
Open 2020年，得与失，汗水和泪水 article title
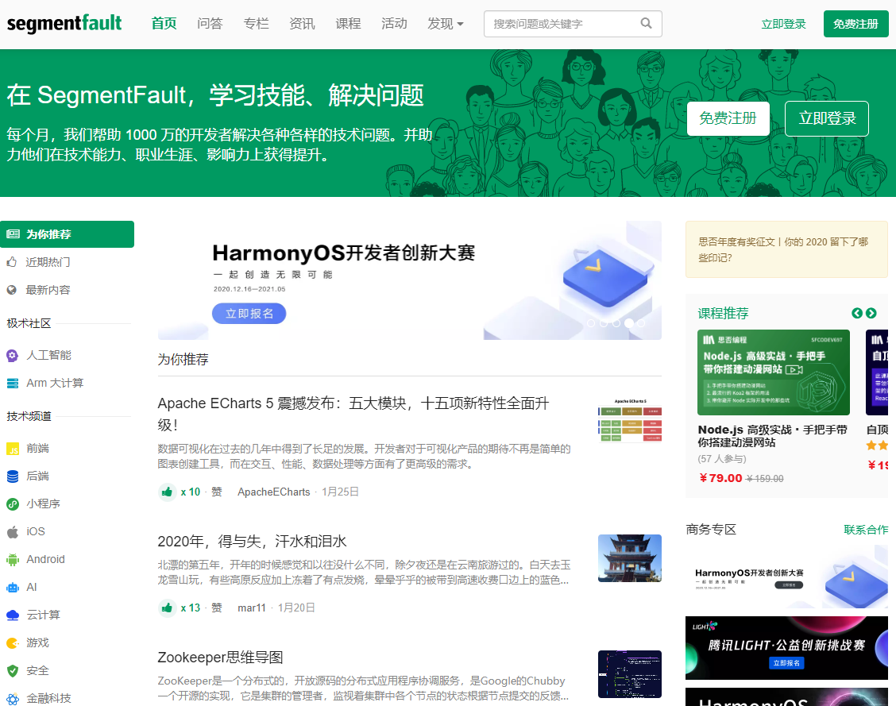[x=252, y=542]
